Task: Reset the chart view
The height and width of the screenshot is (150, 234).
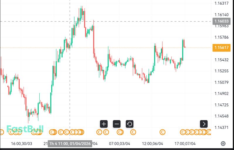Action: tap(130, 124)
